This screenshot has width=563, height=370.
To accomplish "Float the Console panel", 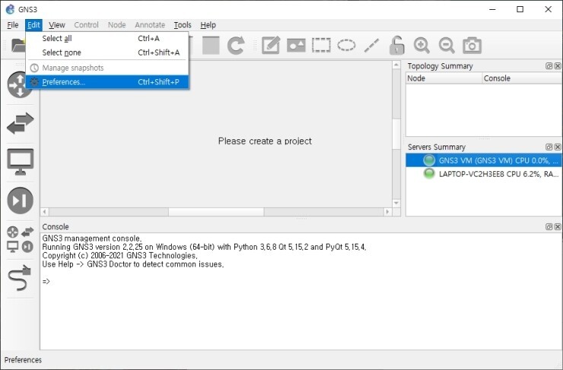I will [x=549, y=227].
